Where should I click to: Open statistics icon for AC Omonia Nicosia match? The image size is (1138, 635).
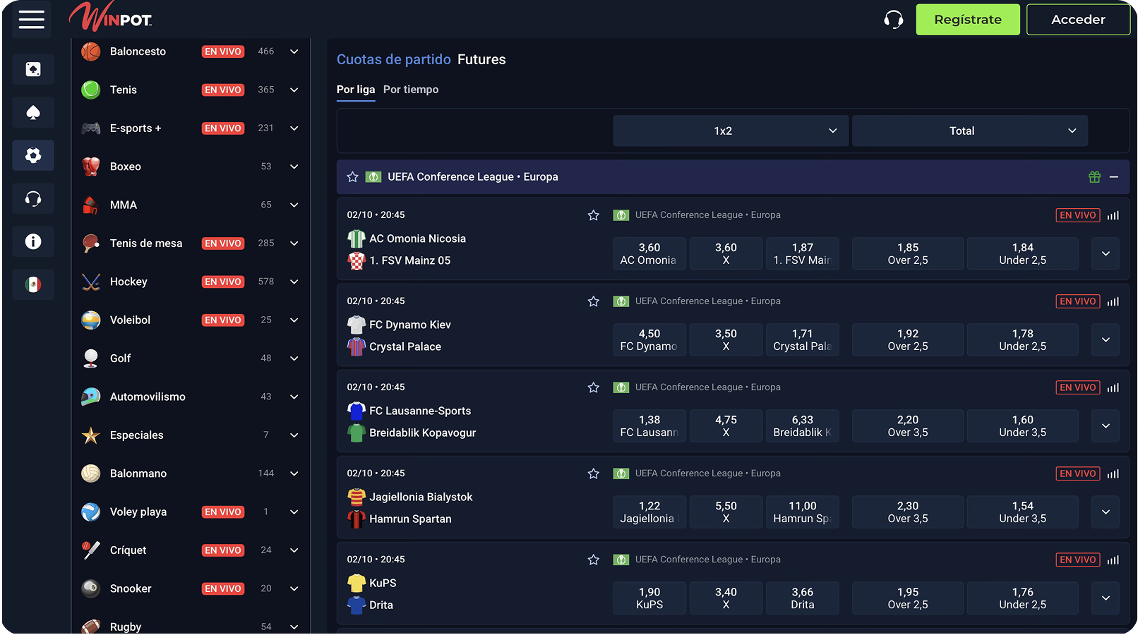[1113, 215]
